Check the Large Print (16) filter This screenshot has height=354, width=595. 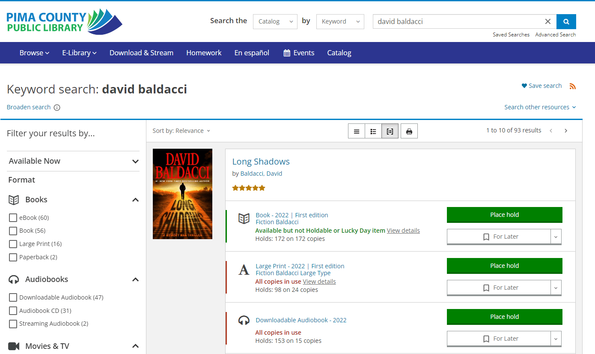pyautogui.click(x=13, y=244)
